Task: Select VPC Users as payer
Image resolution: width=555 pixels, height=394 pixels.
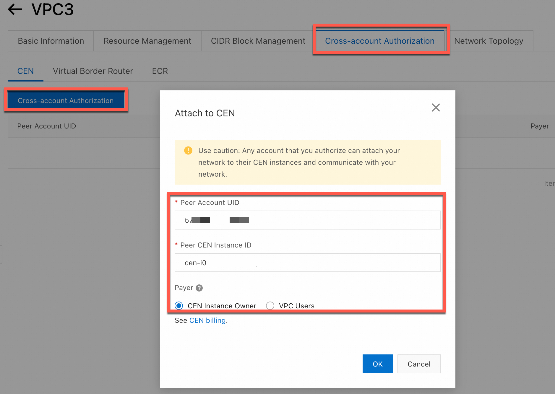Action: point(270,306)
